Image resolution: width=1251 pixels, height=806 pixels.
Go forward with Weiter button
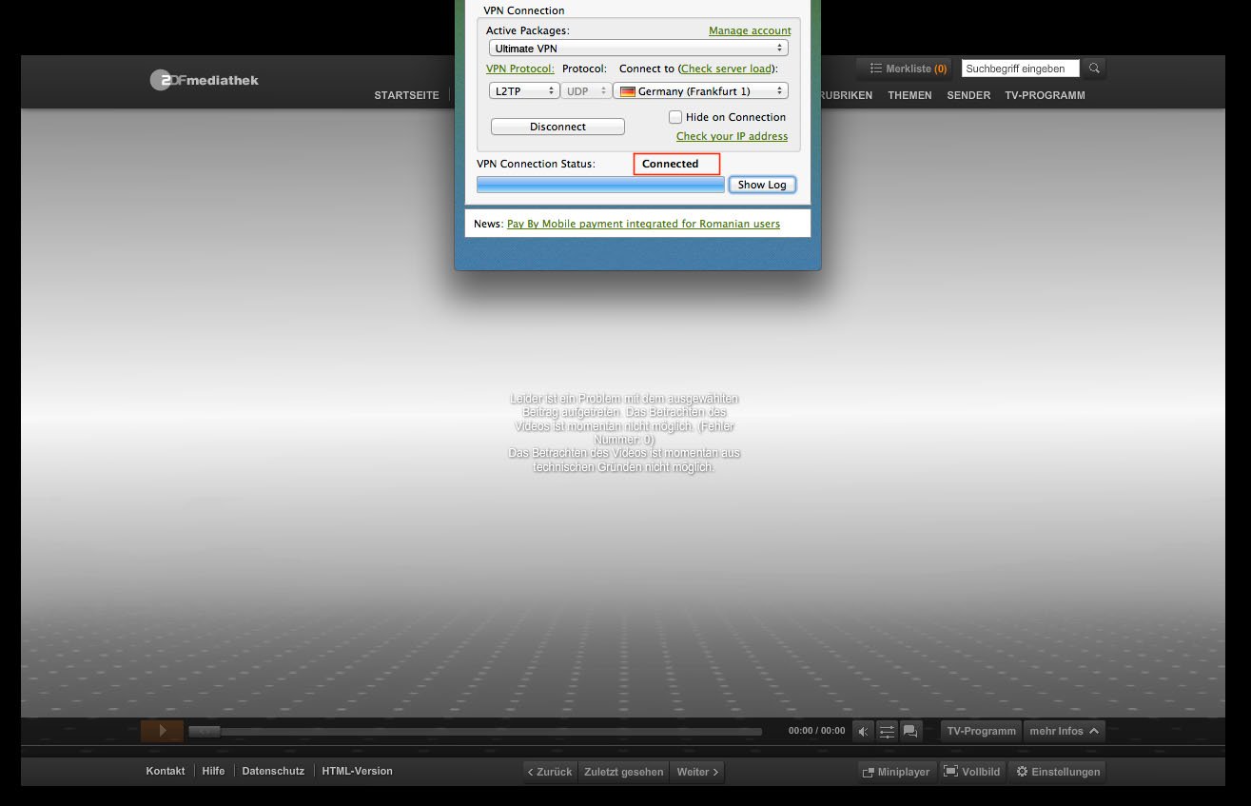pyautogui.click(x=697, y=772)
